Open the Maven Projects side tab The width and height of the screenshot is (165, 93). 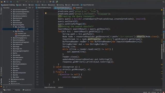(x=164, y=47)
